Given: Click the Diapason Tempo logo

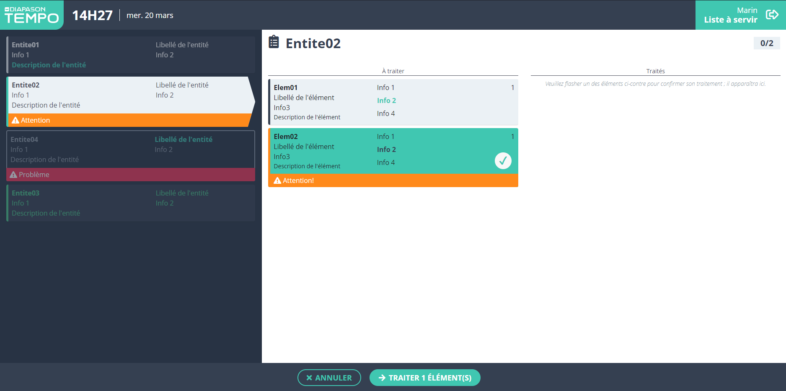Looking at the screenshot, I should pyautogui.click(x=31, y=15).
